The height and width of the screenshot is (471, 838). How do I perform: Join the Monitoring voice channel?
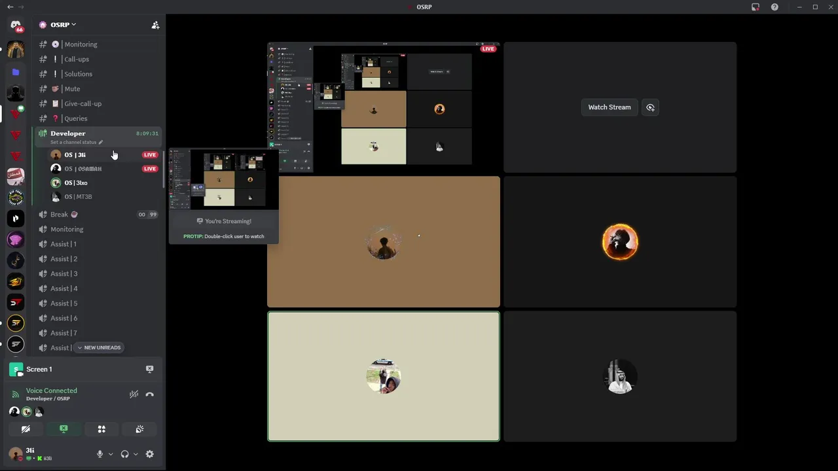click(x=98, y=230)
